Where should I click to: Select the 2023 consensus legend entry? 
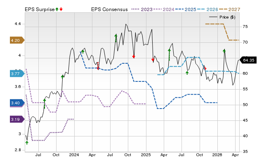click(x=142, y=9)
